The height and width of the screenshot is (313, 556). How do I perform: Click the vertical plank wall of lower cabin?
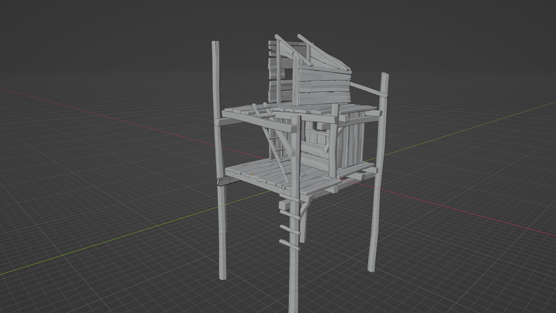[352, 145]
